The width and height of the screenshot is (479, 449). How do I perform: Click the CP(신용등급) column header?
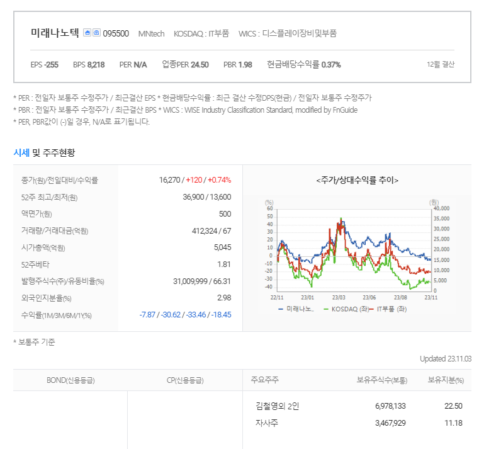point(185,380)
